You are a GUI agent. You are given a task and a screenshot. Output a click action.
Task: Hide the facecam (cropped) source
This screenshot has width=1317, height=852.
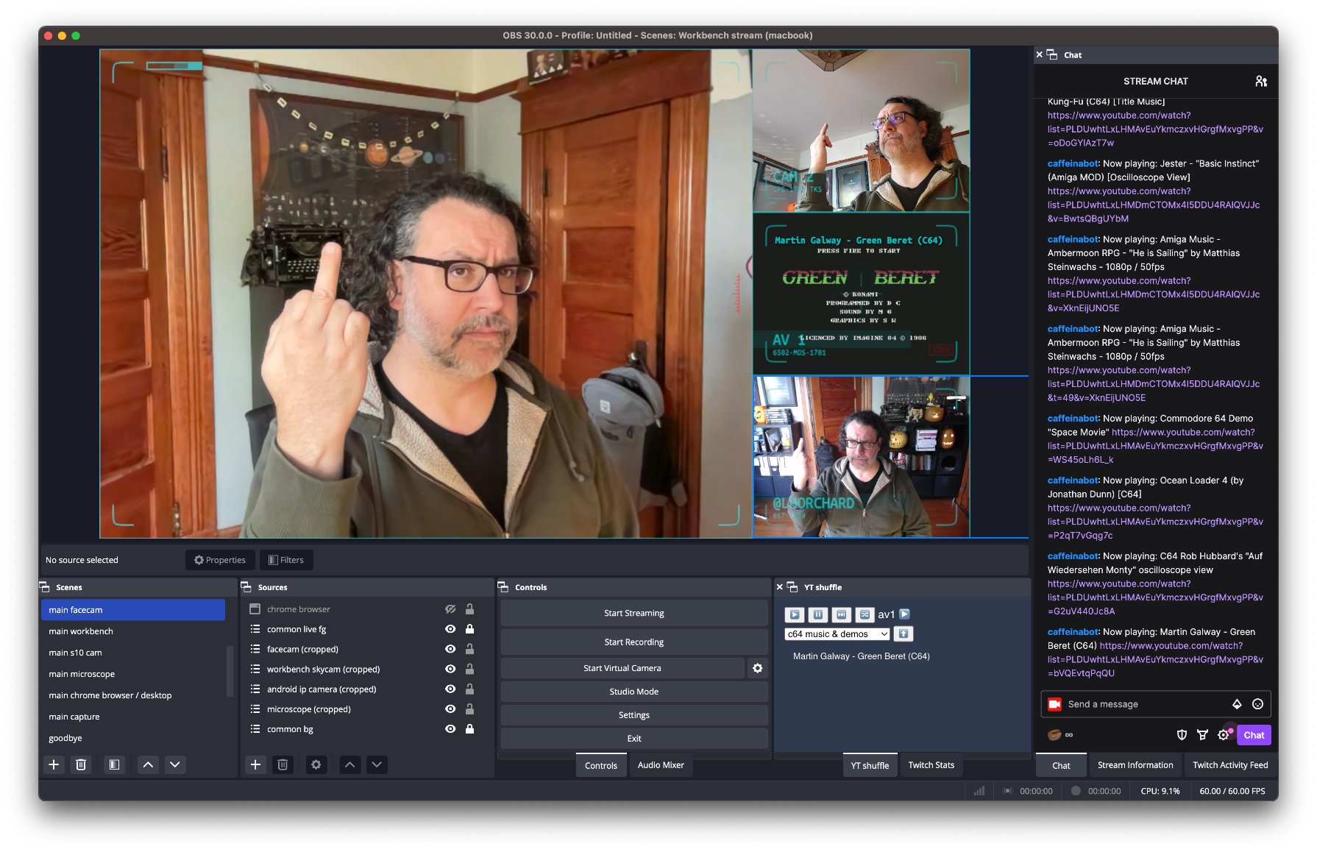coord(450,649)
